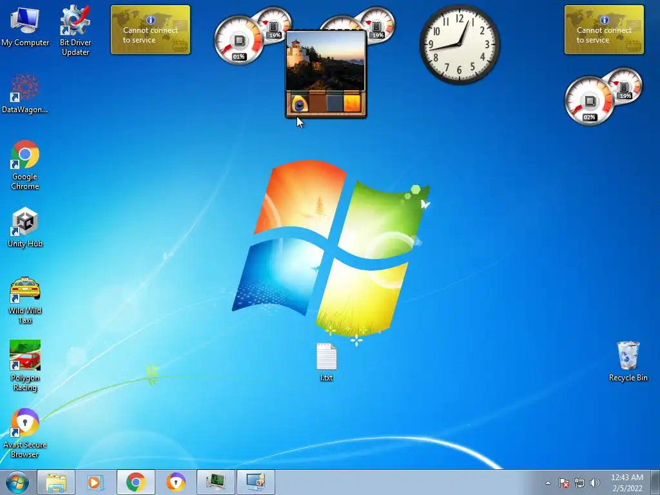Select the DataWagon desktop shortcut
This screenshot has height=495, width=660.
pyautogui.click(x=25, y=93)
